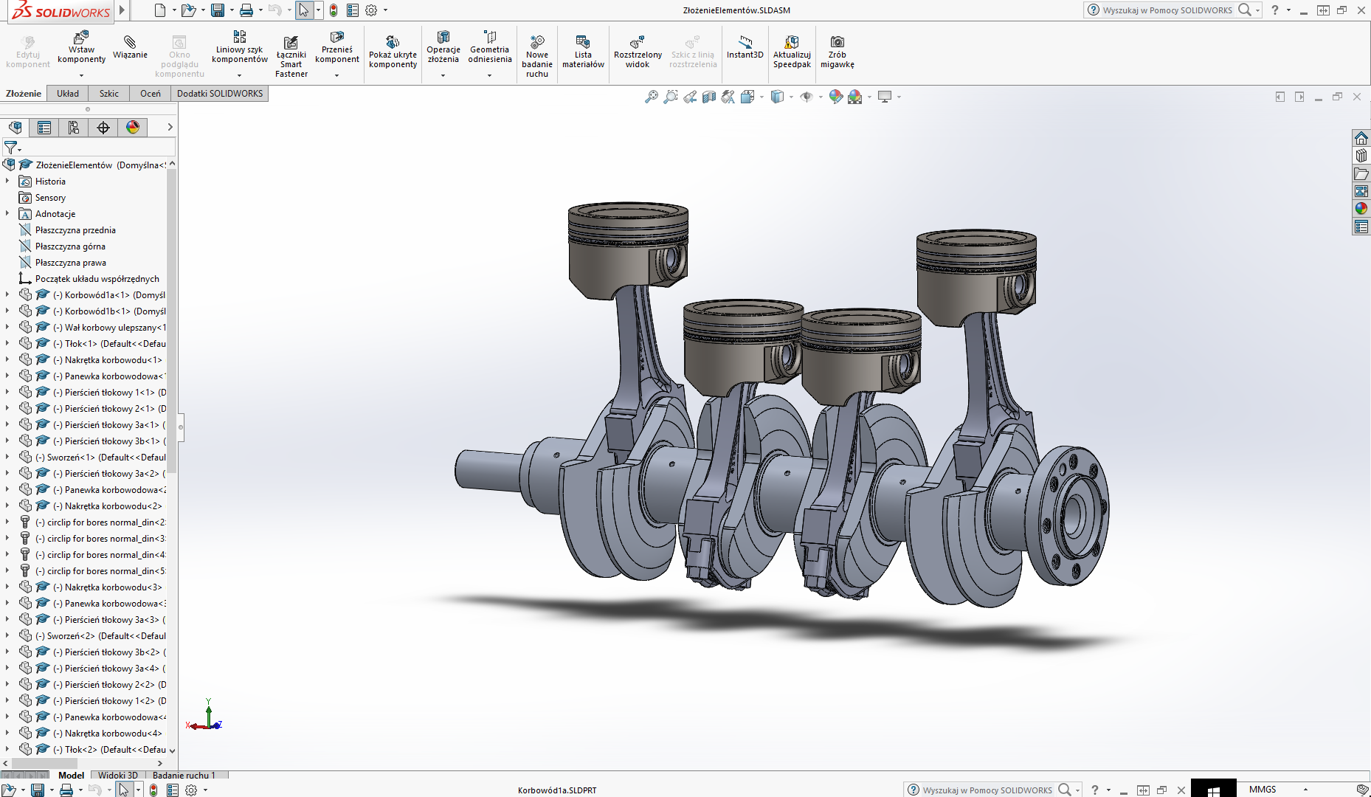The image size is (1371, 797).
Task: Expand Wał korbowy ulepszany component
Action: point(7,327)
